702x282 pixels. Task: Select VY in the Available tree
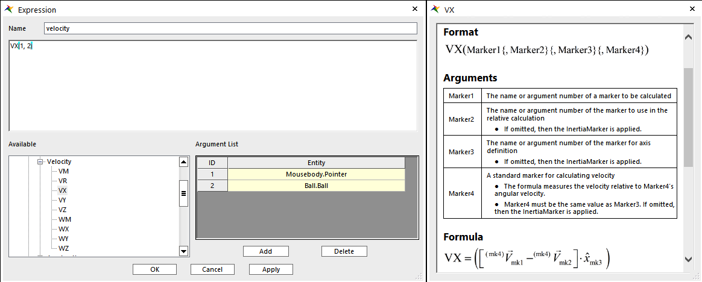click(63, 200)
